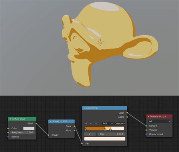Open the Constant interpolation dropdown

119,124
